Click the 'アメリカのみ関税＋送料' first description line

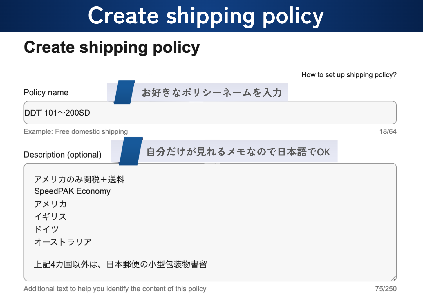(x=79, y=180)
